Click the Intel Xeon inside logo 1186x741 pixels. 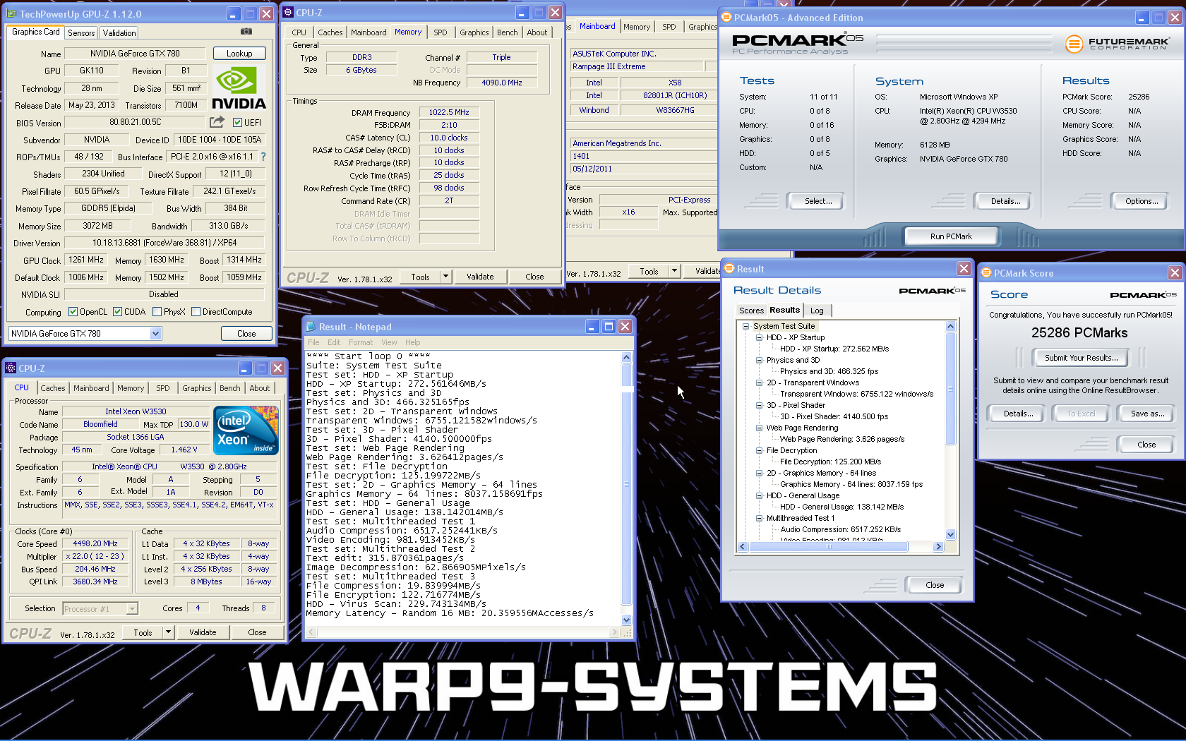click(x=246, y=430)
